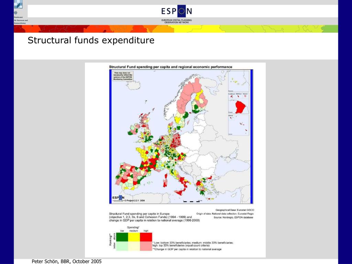
Task: Click the dark green legend swatch (low, above)
Action: [122, 237]
